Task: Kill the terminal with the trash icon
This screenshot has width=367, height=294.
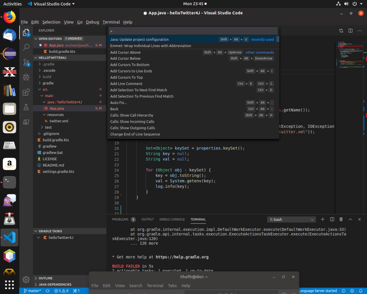Action: [x=341, y=219]
